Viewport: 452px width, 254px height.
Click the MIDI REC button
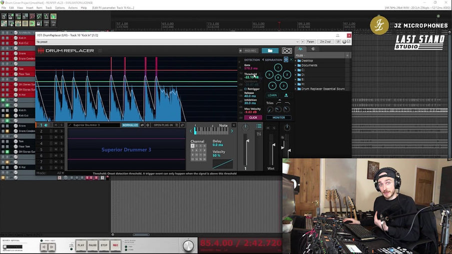248,51
